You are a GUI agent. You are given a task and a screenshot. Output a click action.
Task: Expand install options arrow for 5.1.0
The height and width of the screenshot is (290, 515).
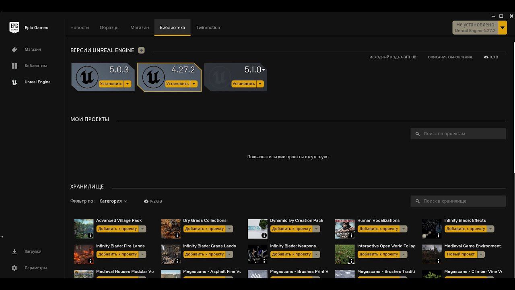(260, 84)
